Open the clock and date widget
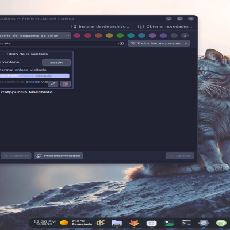 click(44, 223)
